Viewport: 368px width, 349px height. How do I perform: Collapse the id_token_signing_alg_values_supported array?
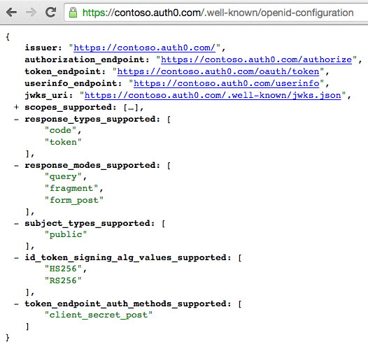16,258
